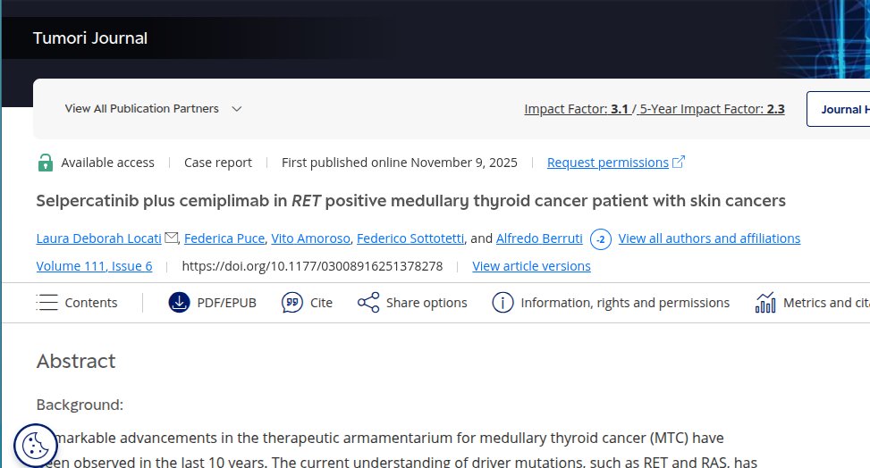Click the PDF/EPUB download icon
This screenshot has width=870, height=468.
point(179,303)
